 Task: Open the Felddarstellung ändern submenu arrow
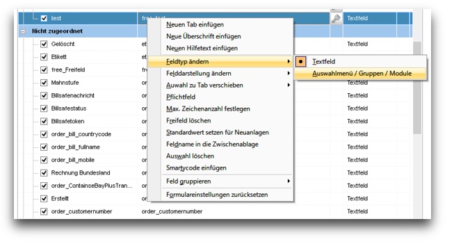click(289, 73)
